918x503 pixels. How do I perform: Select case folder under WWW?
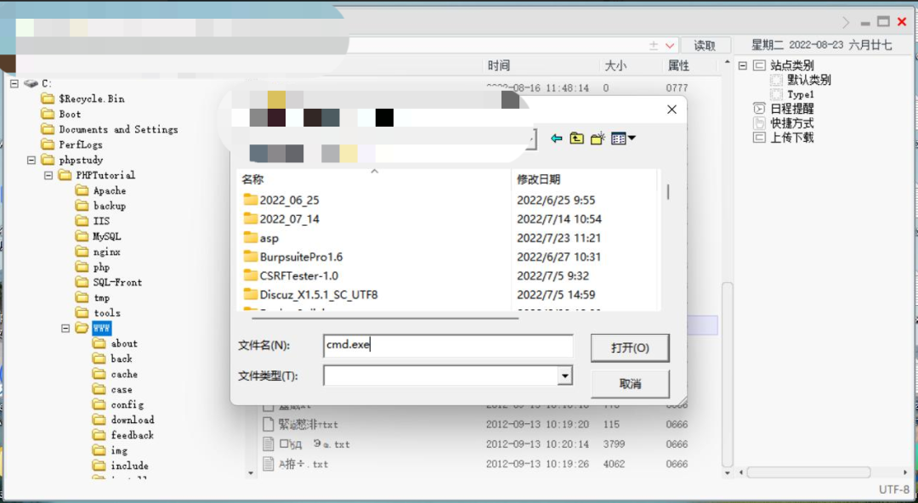113,389
